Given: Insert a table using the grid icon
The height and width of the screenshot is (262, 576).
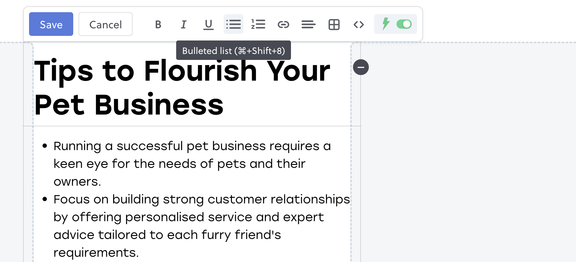Looking at the screenshot, I should [334, 24].
